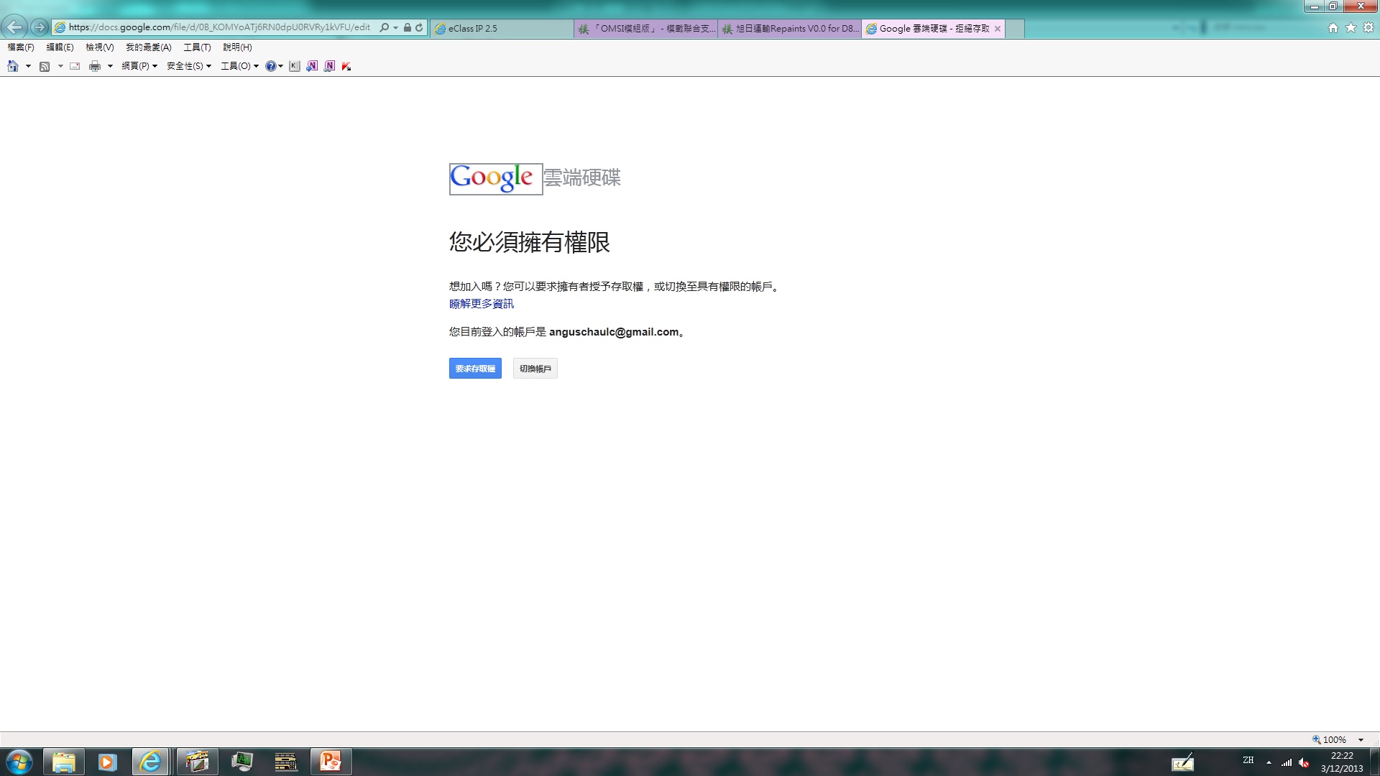The width and height of the screenshot is (1380, 776).
Task: Click the Kaspersky red K icon
Action: click(346, 66)
